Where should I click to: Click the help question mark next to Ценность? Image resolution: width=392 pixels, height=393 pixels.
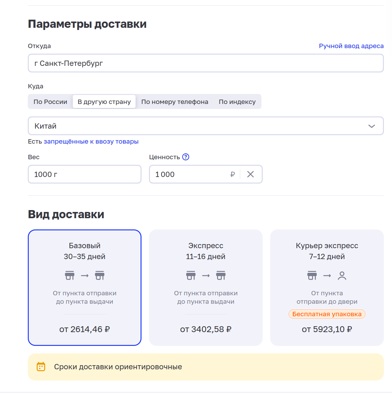[186, 157]
